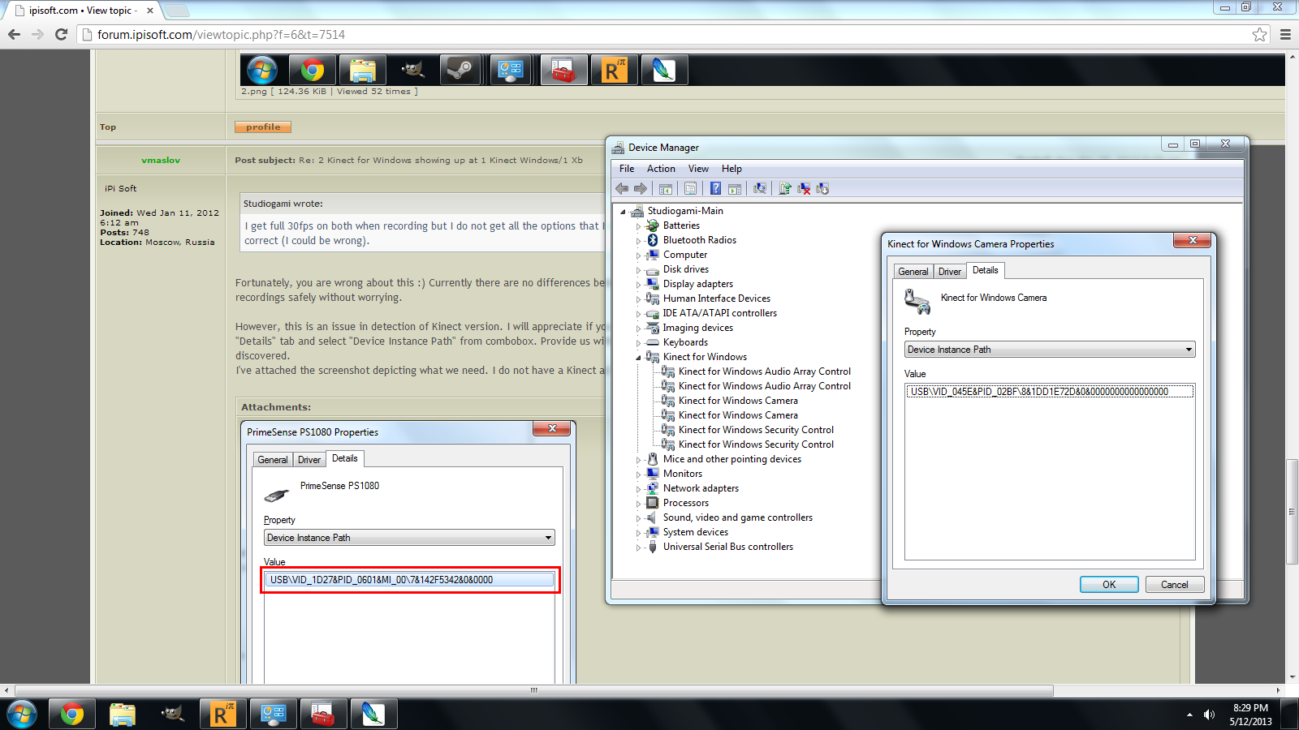The image size is (1299, 730).
Task: Open the File menu in Device Manager
Action: pyautogui.click(x=627, y=169)
